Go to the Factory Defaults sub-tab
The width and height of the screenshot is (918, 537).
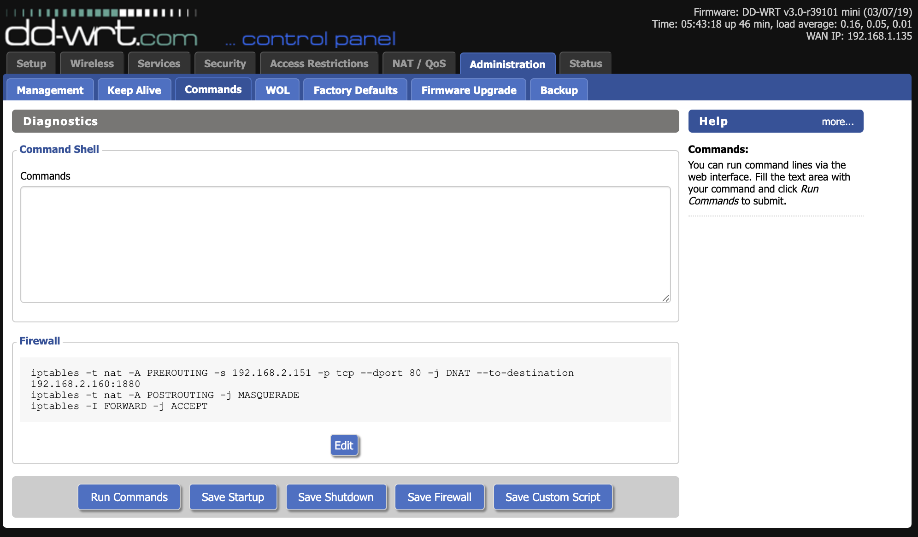click(x=355, y=90)
